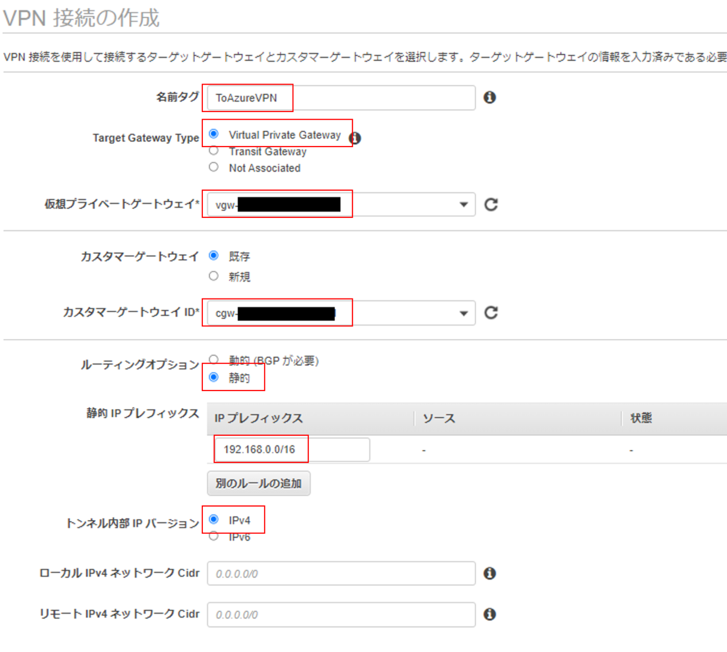Viewport: 727px width, 652px height.
Task: Open the 仮想プライベートゲートウェイ dropdown
Action: pyautogui.click(x=463, y=205)
